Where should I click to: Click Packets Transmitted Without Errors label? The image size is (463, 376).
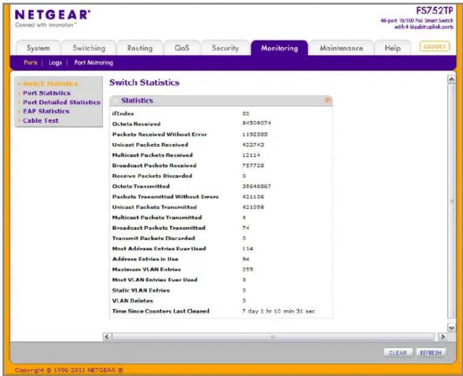[165, 197]
